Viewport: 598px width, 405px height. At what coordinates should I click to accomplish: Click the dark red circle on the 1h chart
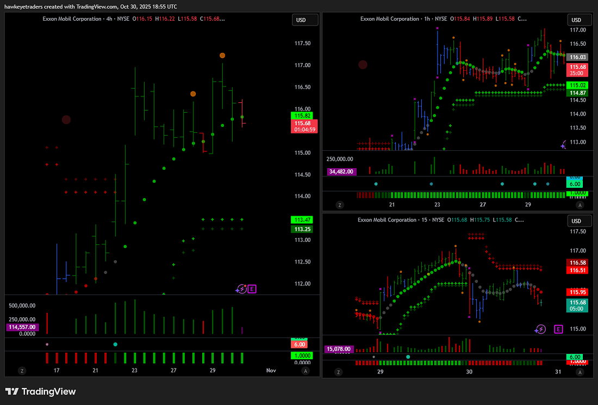(x=363, y=65)
